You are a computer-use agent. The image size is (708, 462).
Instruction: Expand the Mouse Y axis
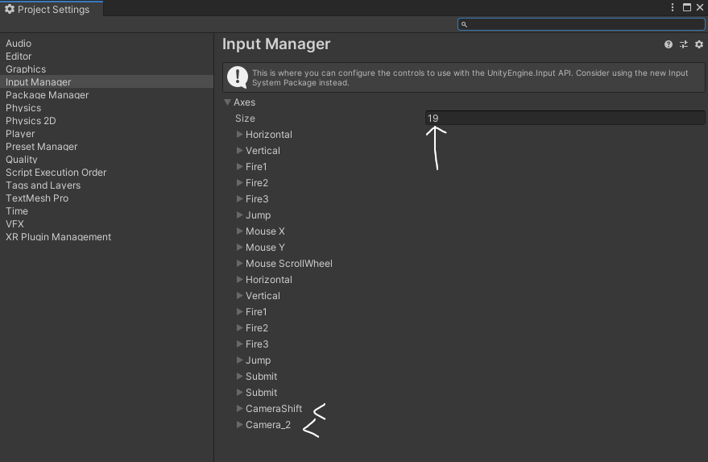tap(240, 248)
